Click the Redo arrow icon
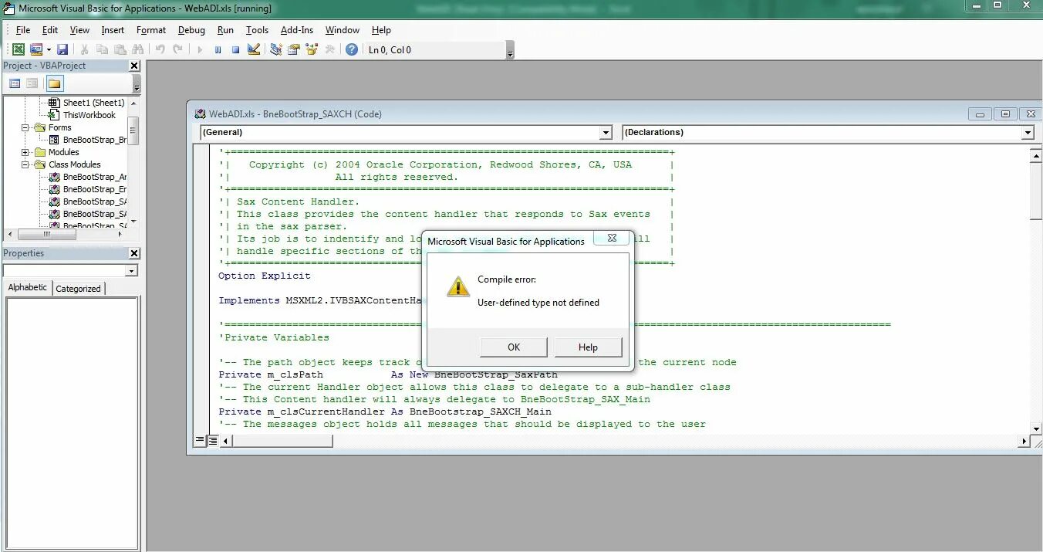This screenshot has height=552, width=1043. pyautogui.click(x=177, y=49)
